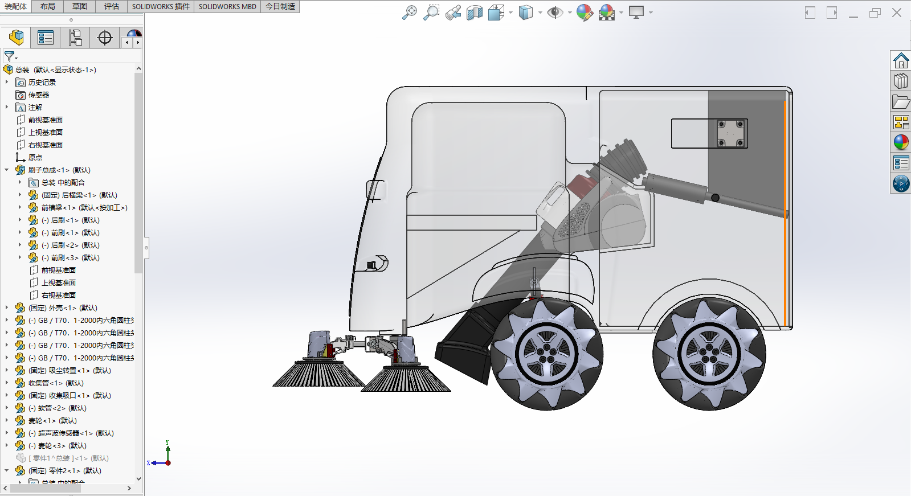911x496 pixels.
Task: Click the View Settings monitor icon
Action: point(636,13)
